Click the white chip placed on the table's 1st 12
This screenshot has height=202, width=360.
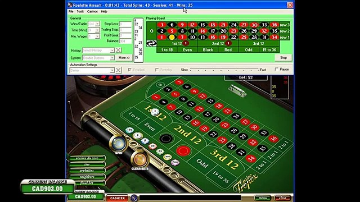coord(155,112)
